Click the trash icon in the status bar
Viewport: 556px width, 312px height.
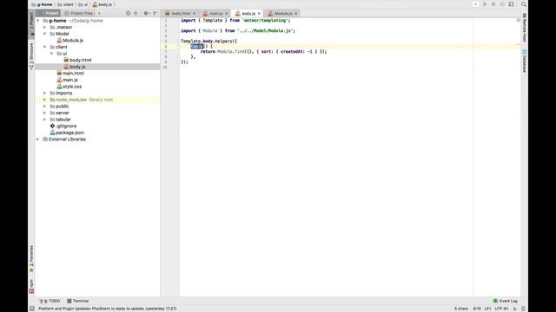click(523, 309)
